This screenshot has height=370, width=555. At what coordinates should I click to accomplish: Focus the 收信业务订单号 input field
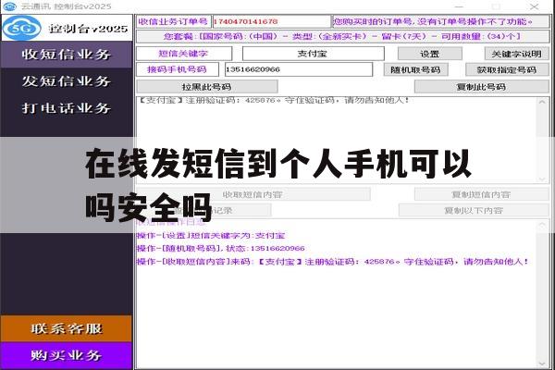coord(271,21)
